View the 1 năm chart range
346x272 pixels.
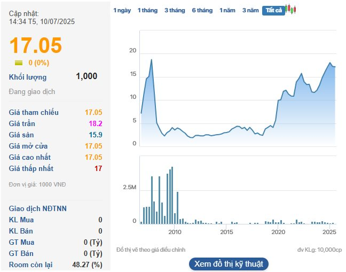[x=227, y=11]
